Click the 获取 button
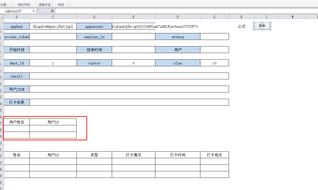Viewport: 318px width, 190px height. pyautogui.click(x=262, y=26)
